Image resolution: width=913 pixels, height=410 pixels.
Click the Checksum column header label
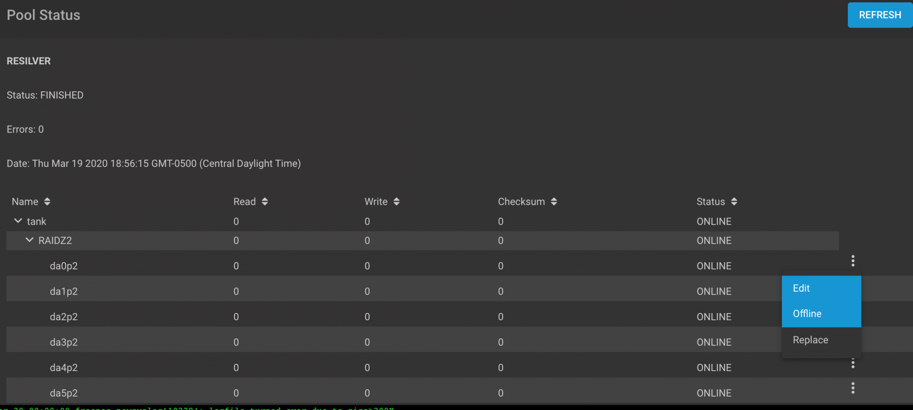pos(521,201)
